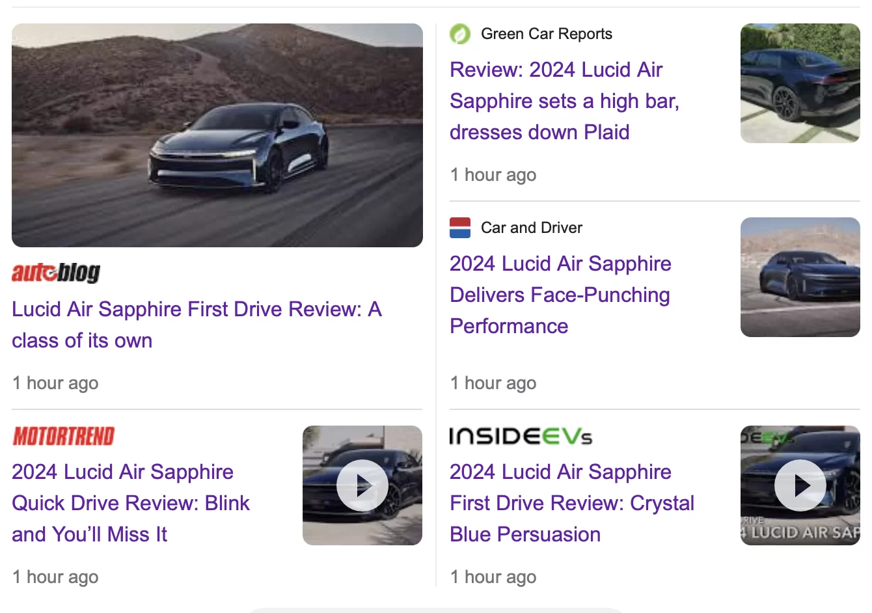Click the Car and Driver source name
Image resolution: width=872 pixels, height=613 pixels.
tap(532, 228)
